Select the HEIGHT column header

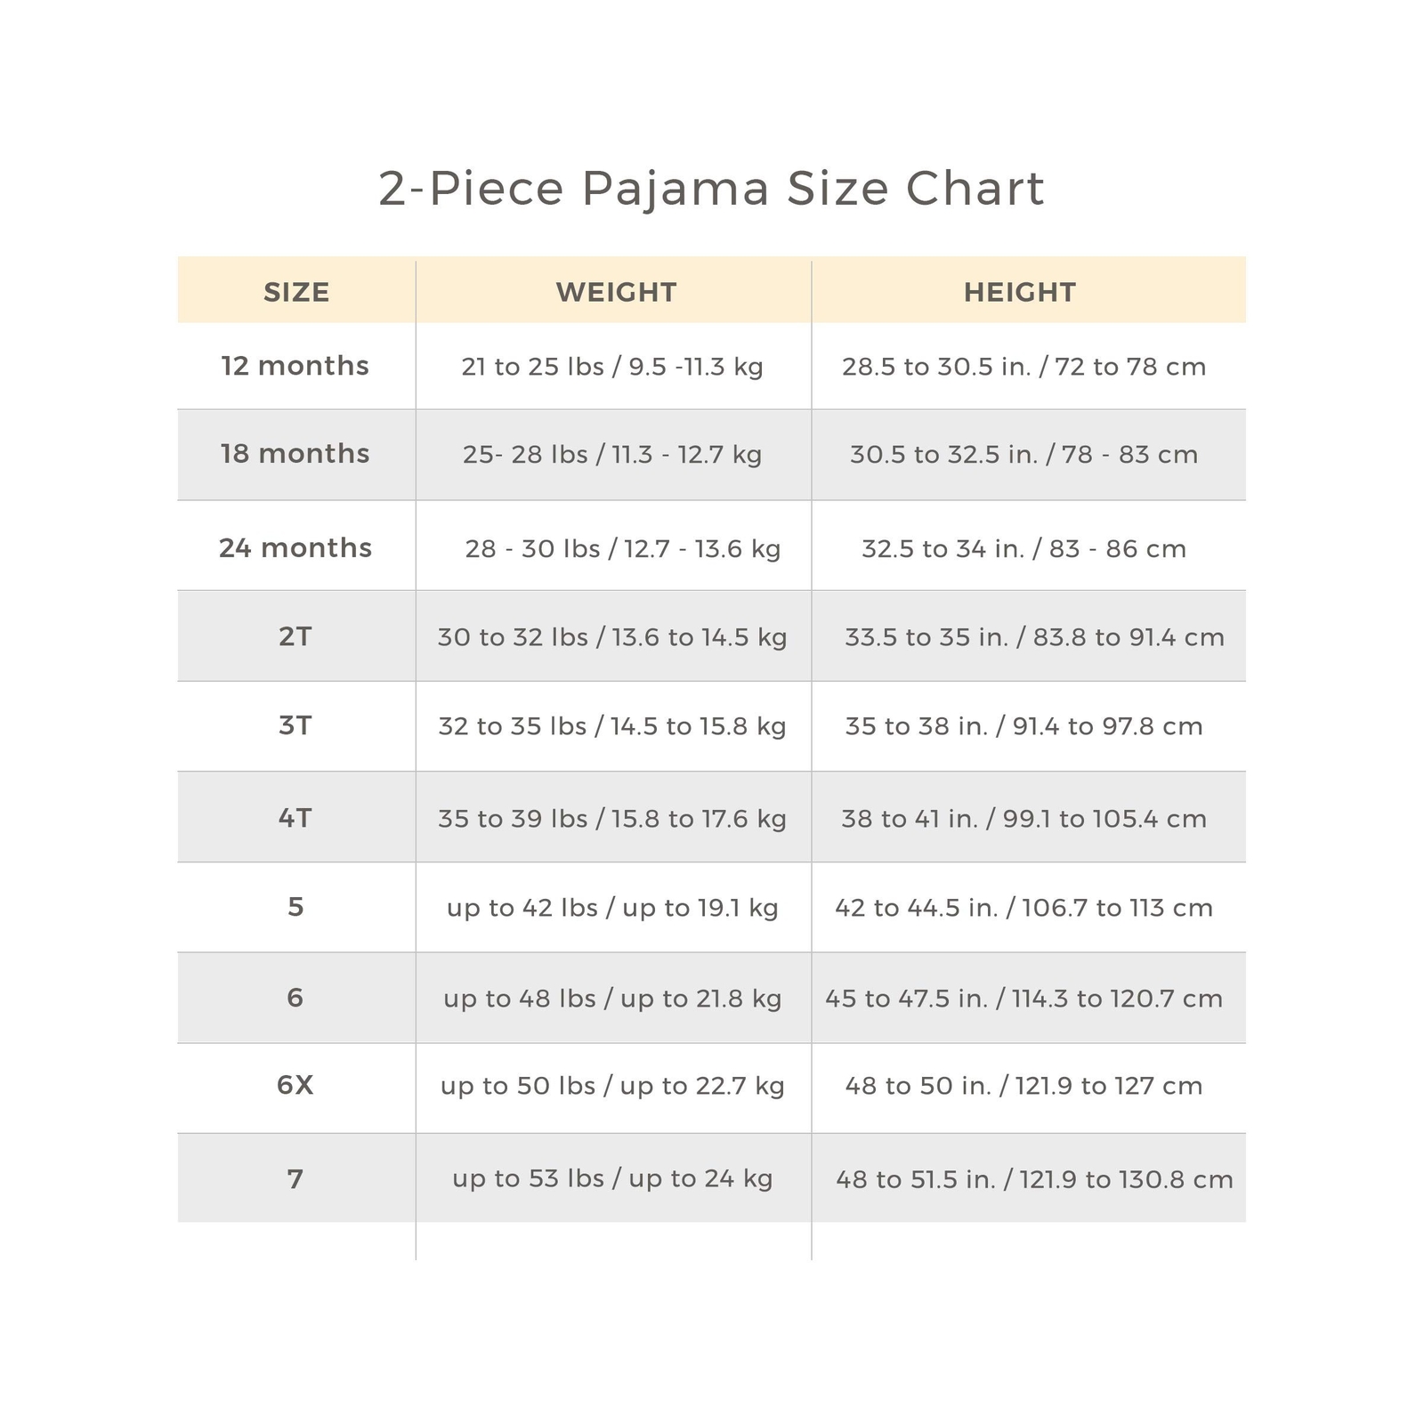pos(1020,292)
